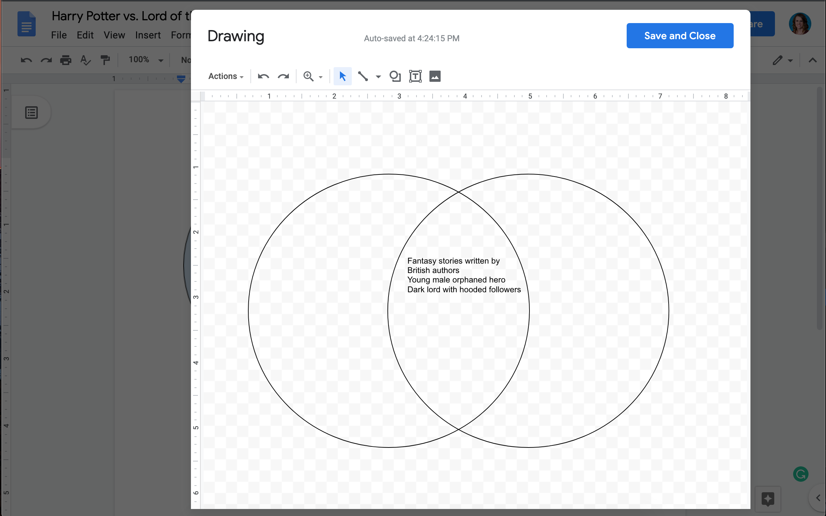
Task: Select the image insert tool
Action: [x=434, y=76]
